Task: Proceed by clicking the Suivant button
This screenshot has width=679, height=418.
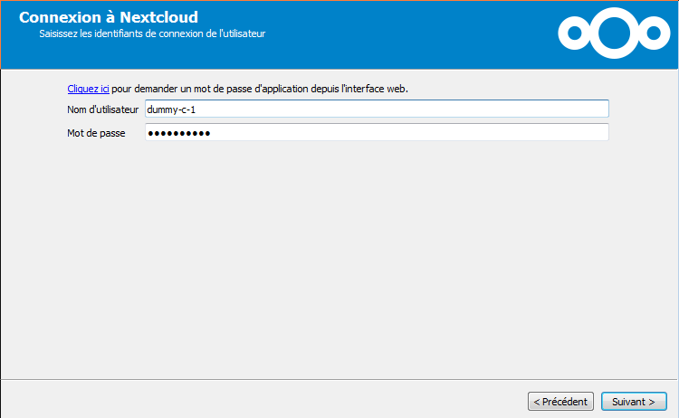Action: pyautogui.click(x=633, y=401)
